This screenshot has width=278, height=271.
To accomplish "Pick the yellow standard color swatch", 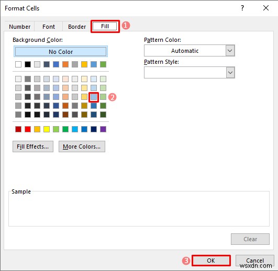I will (x=47, y=129).
